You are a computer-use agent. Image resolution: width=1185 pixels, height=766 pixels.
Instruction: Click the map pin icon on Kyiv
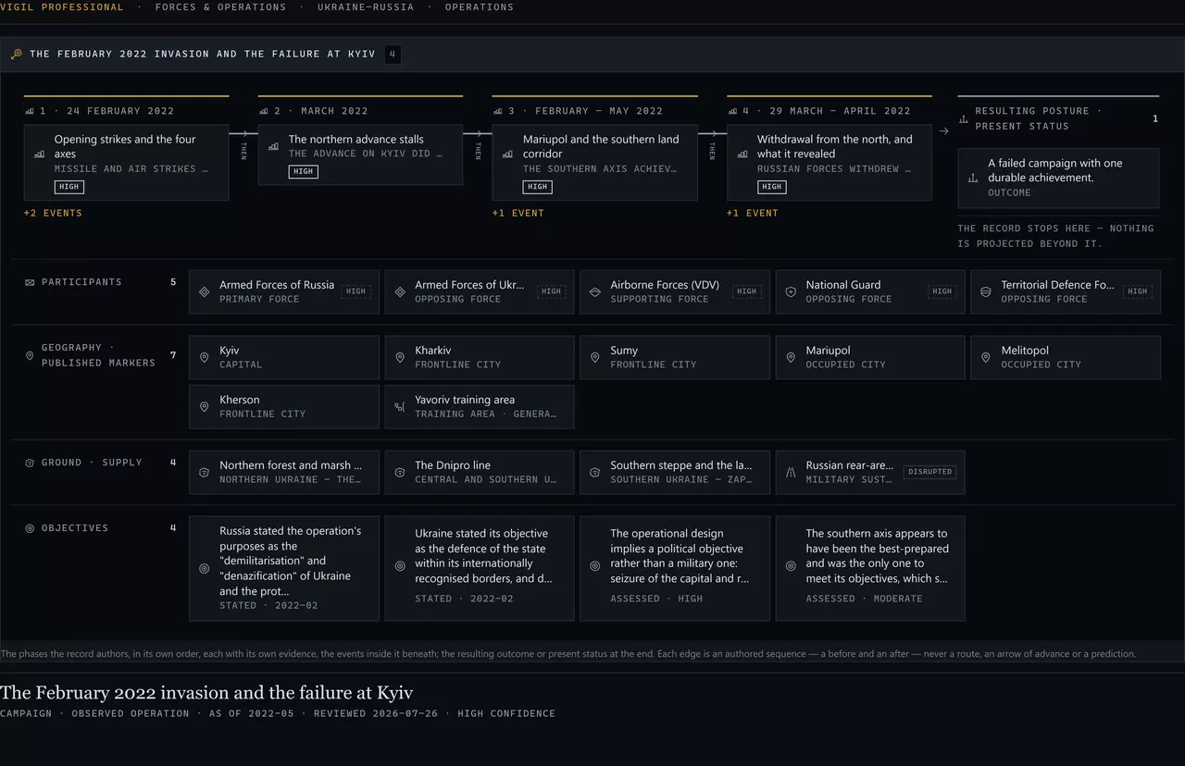click(205, 357)
